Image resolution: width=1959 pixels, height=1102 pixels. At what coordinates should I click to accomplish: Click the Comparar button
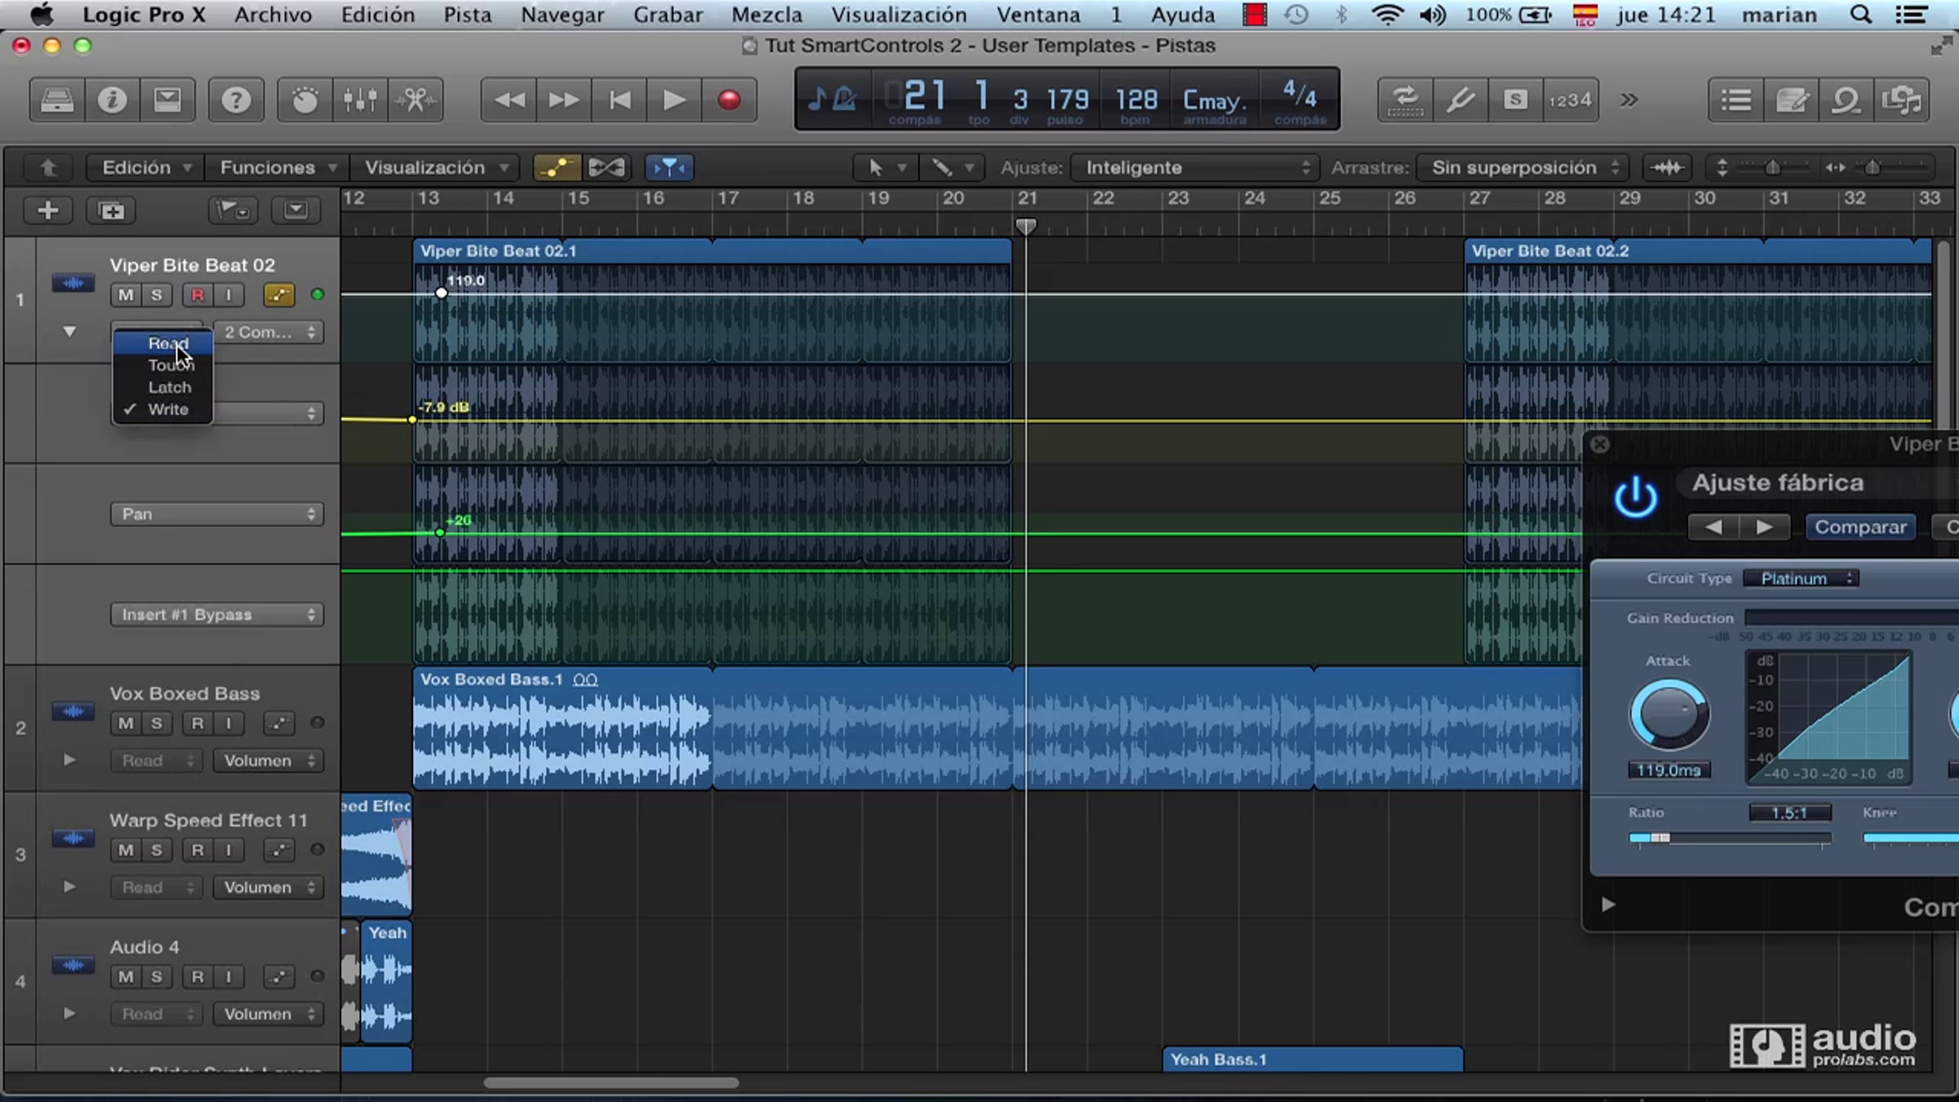(x=1860, y=527)
